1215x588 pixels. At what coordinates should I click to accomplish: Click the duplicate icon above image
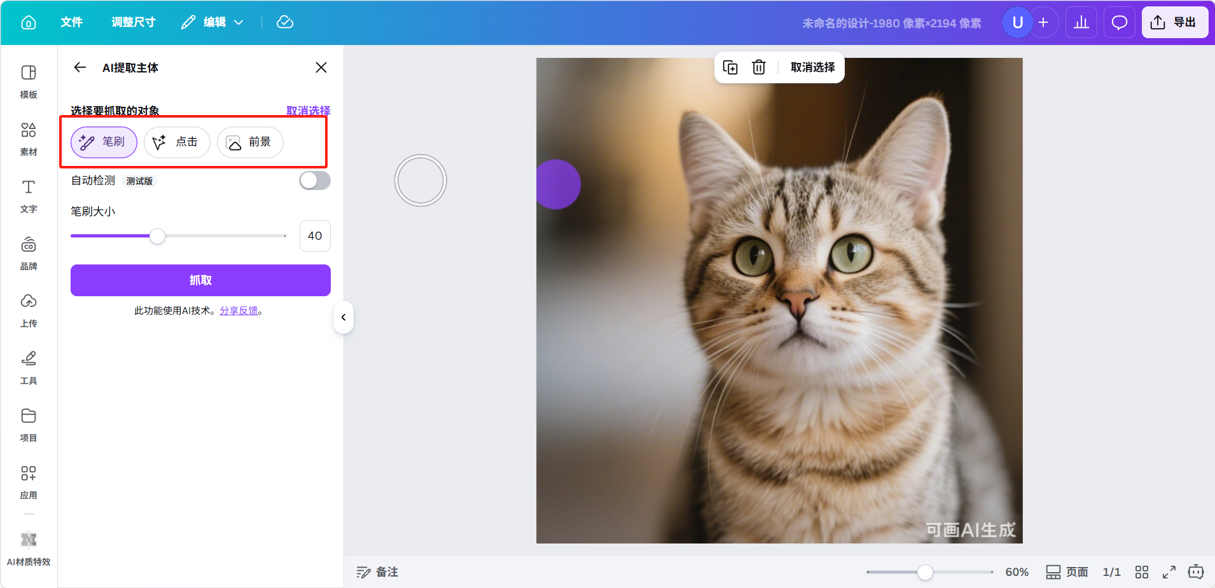pyautogui.click(x=730, y=67)
